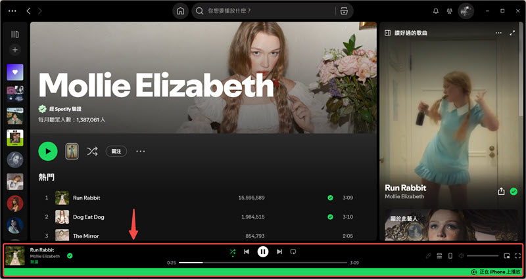Open the Mollie Elizabeth link in the player bar
The image size is (526, 279).
45,256
